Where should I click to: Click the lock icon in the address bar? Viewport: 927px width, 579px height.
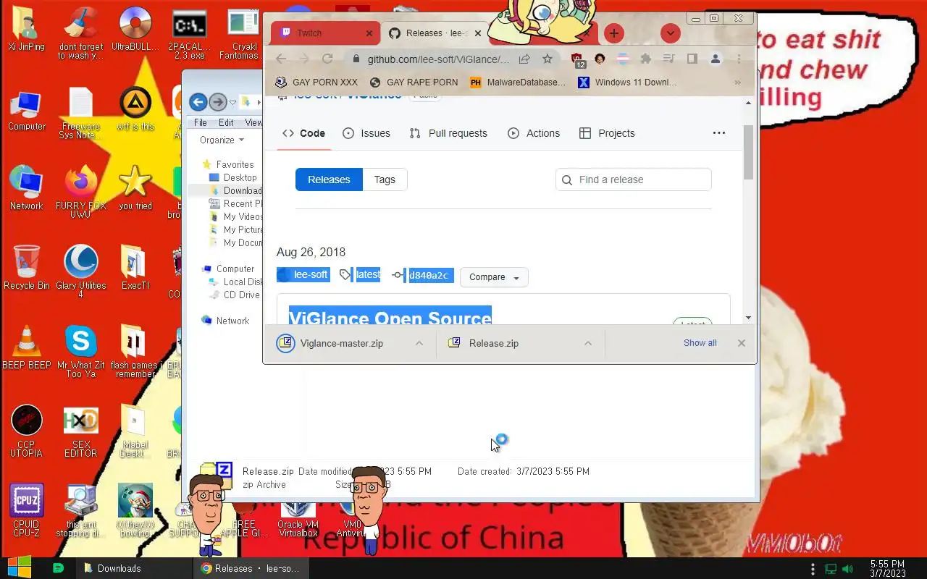pos(355,59)
